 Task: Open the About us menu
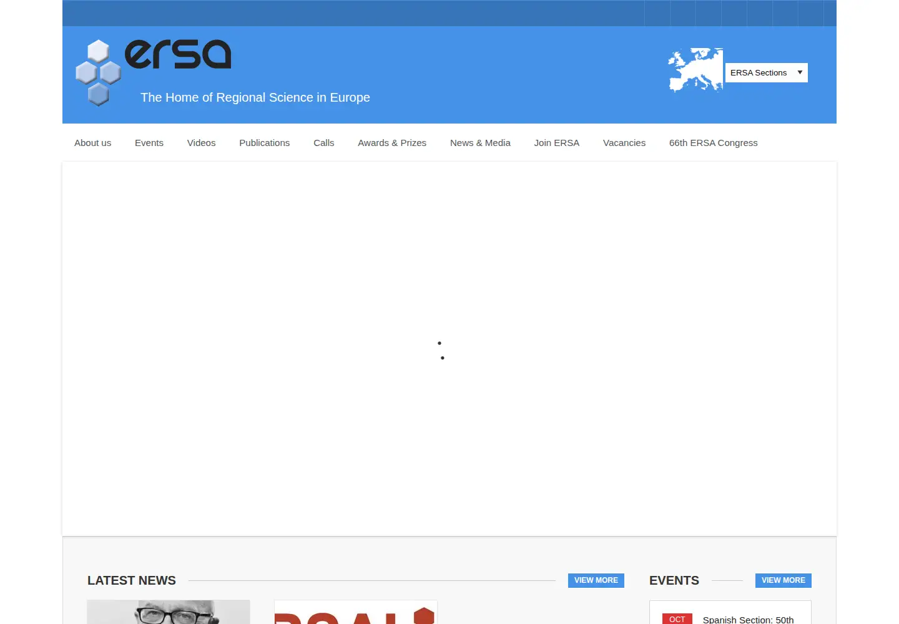(x=93, y=143)
